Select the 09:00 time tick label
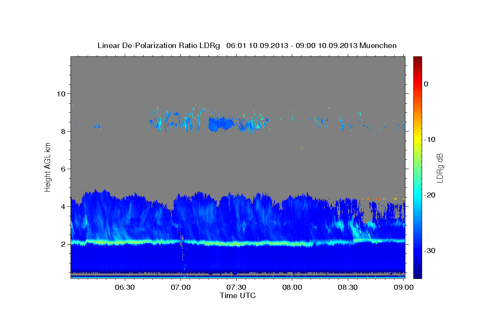 [x=404, y=288]
